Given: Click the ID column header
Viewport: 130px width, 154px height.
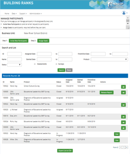Looking at the screenshot, I should [3, 82].
